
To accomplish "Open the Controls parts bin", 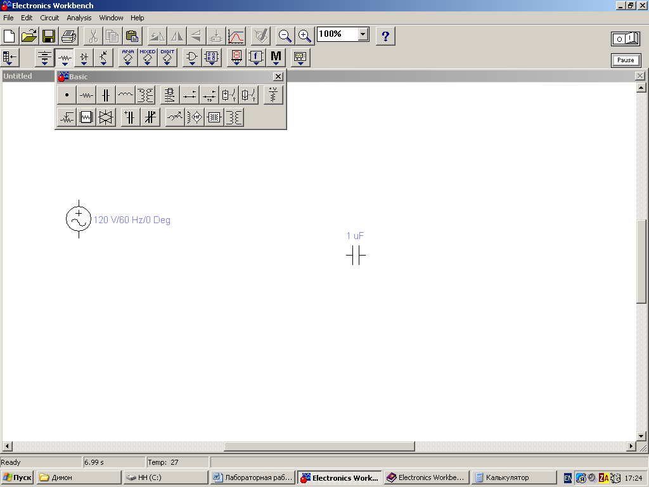I will (256, 58).
